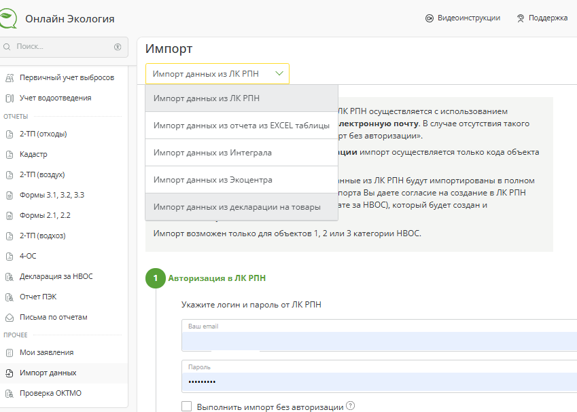Select Импорт данных из отчета из EXCEL таблицы

click(241, 126)
